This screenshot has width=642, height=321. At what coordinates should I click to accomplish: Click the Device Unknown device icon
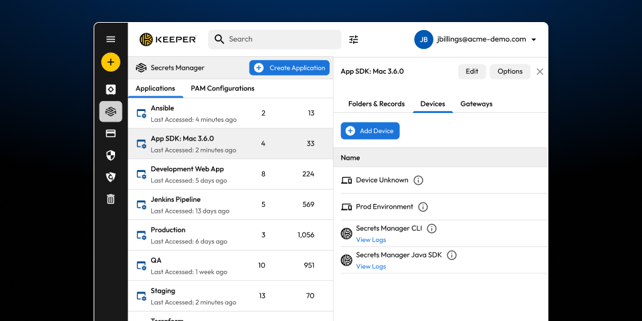tap(346, 181)
